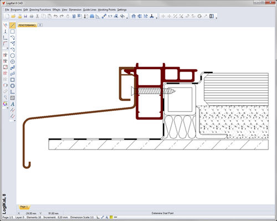Screen dimensions: 277x221
Task: Click the 'Page: 1/1' status entry
Action: [8, 217]
